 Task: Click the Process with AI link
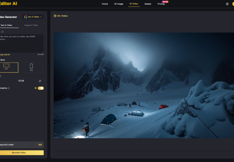point(5,55)
